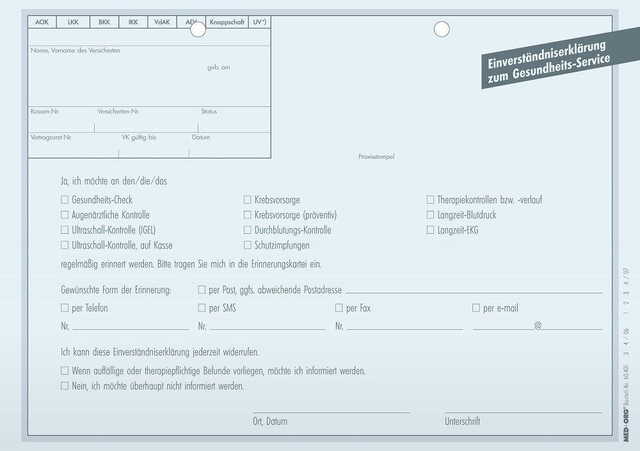This screenshot has width=640, height=451.
Task: Check the per Fax box
Action: coord(339,307)
